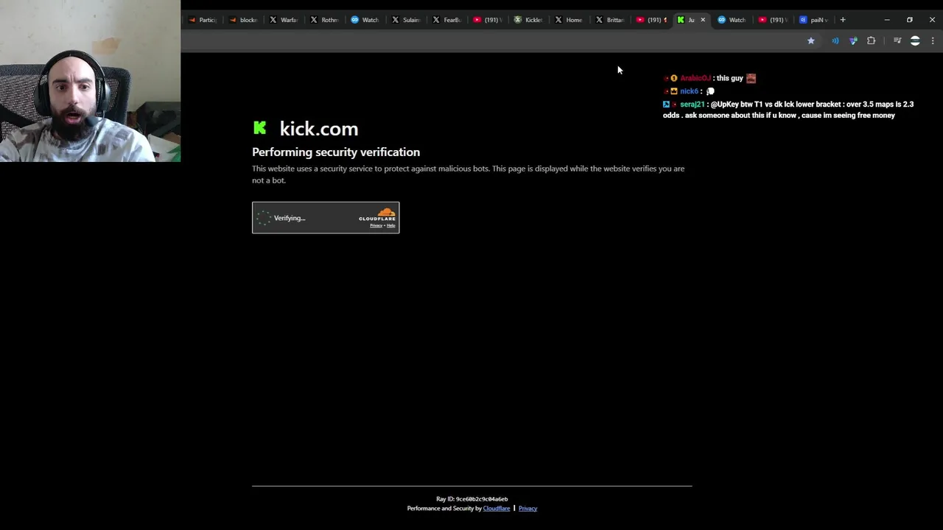The height and width of the screenshot is (530, 943).
Task: Click the 'Performing security verification' heading
Action: [x=336, y=152]
